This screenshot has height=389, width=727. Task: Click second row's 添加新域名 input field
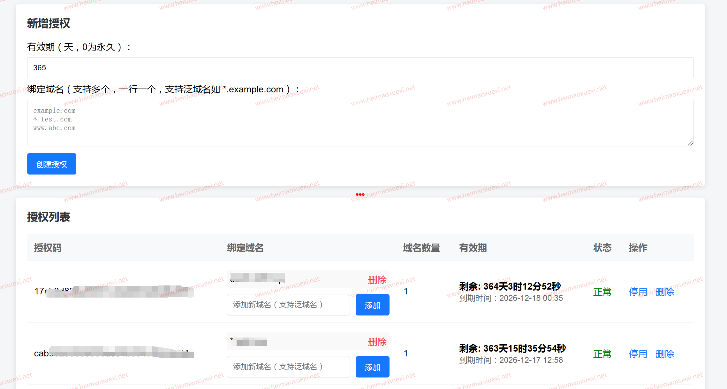tap(288, 367)
